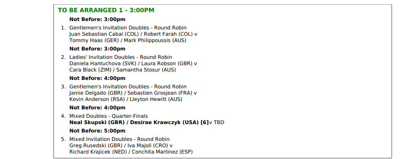The width and height of the screenshot is (412, 159).
Task: Click Kevin Anderson / Lleyton Hewitt line
Action: click(126, 99)
